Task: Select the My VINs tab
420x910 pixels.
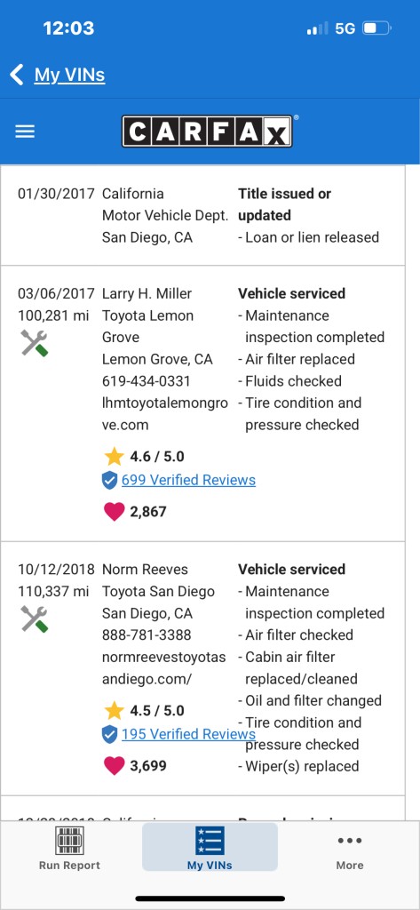Action: pos(210,847)
